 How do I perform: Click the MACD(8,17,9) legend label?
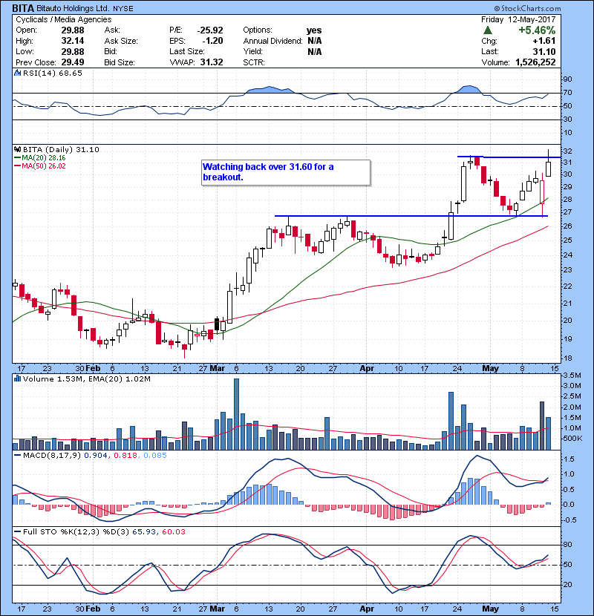coord(52,456)
